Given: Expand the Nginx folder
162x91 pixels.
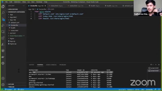Looking at the screenshot, I should pyautogui.click(x=12, y=38).
